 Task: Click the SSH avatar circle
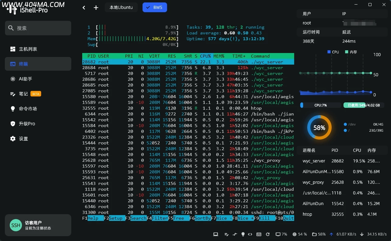[x=16, y=225]
